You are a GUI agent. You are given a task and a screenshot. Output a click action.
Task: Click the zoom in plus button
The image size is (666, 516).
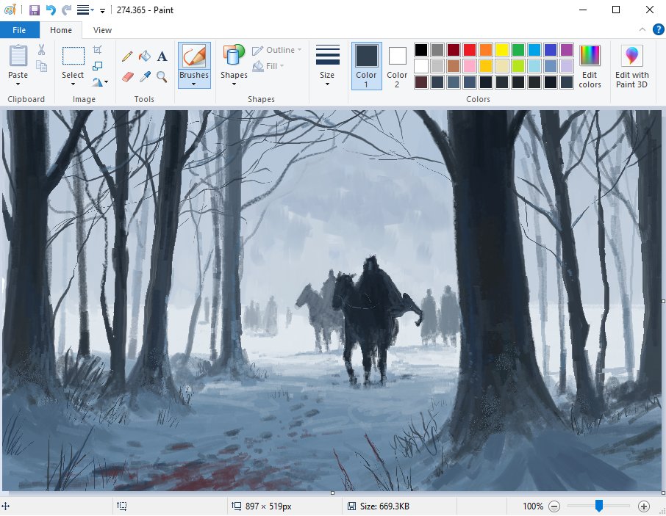click(x=643, y=506)
